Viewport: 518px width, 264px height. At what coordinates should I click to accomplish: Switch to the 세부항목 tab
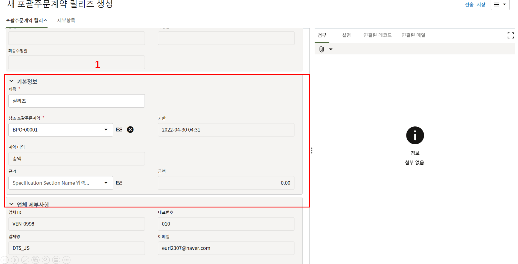(x=66, y=21)
